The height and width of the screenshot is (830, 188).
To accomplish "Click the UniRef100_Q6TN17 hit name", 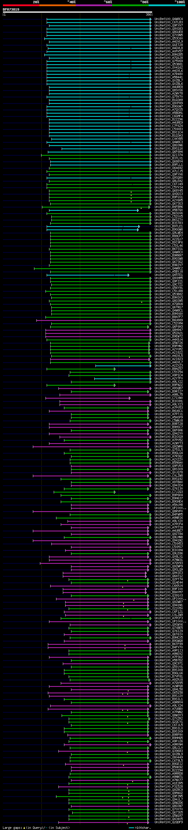I will click(168, 307).
